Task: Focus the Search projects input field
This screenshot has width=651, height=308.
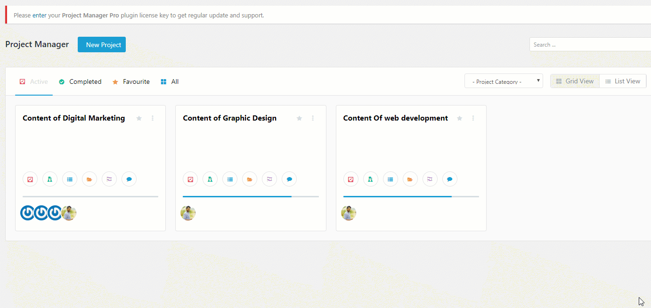Action: pyautogui.click(x=590, y=45)
